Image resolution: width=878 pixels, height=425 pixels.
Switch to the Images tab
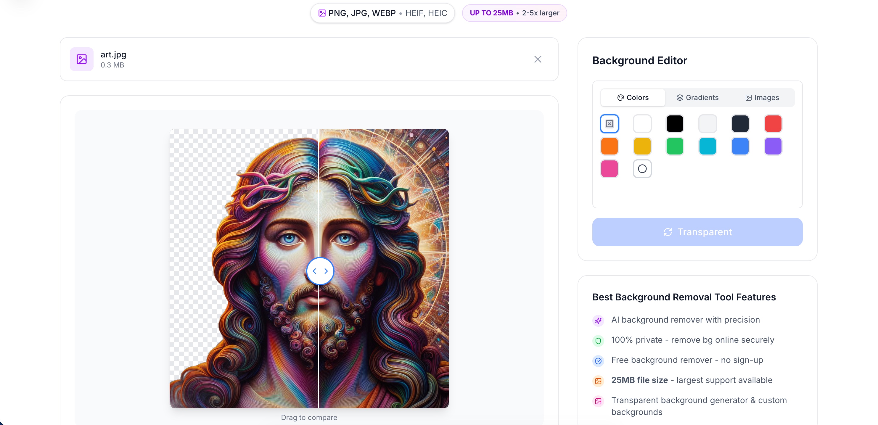(x=762, y=98)
